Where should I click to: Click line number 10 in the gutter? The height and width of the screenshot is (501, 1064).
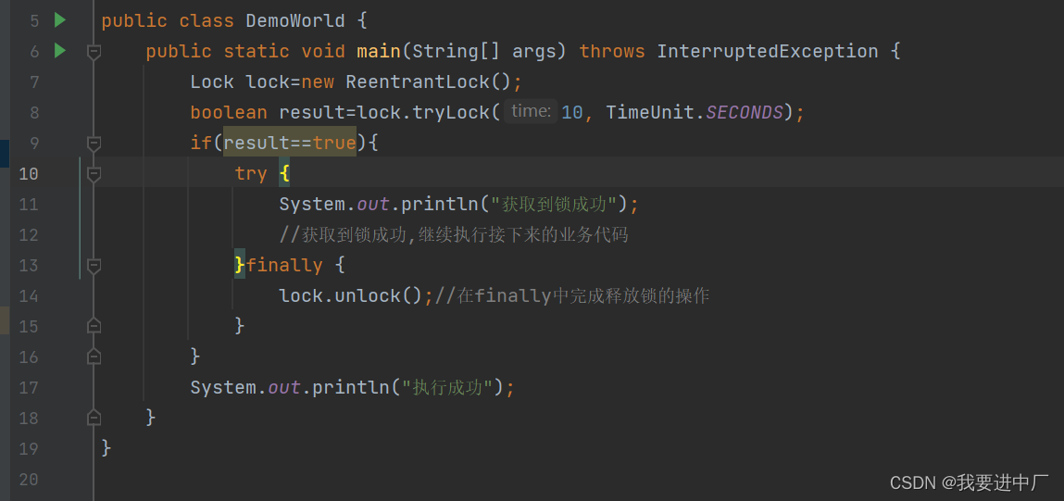[28, 173]
